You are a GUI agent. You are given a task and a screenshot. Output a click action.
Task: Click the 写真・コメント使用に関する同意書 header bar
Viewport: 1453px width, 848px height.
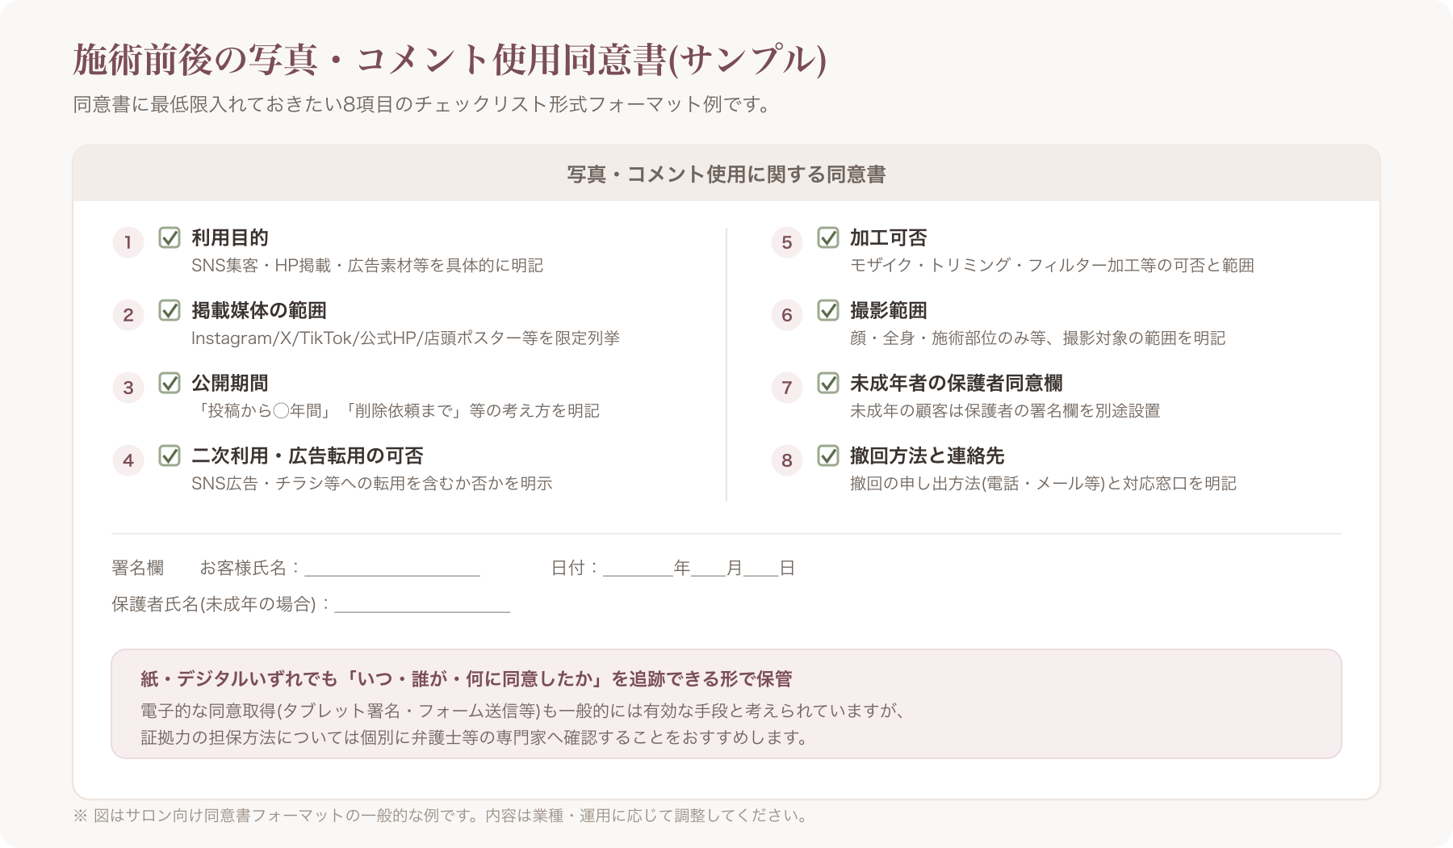(x=726, y=174)
